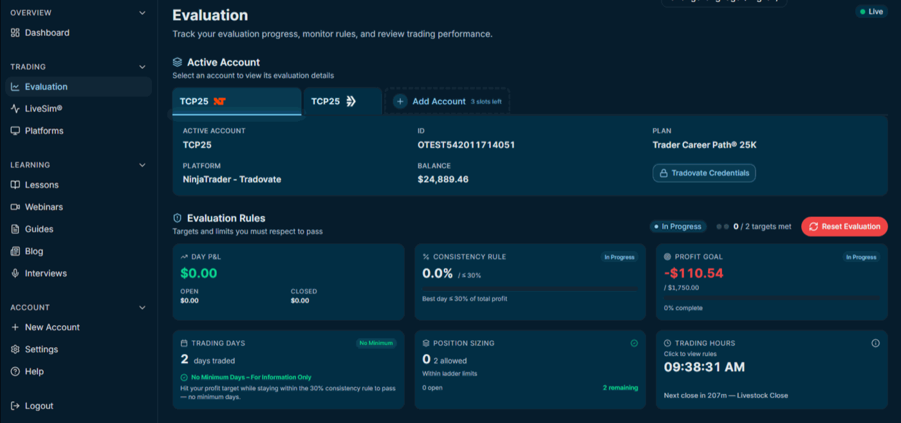Click the '3 slots left' label
The height and width of the screenshot is (423, 901).
[x=486, y=102]
